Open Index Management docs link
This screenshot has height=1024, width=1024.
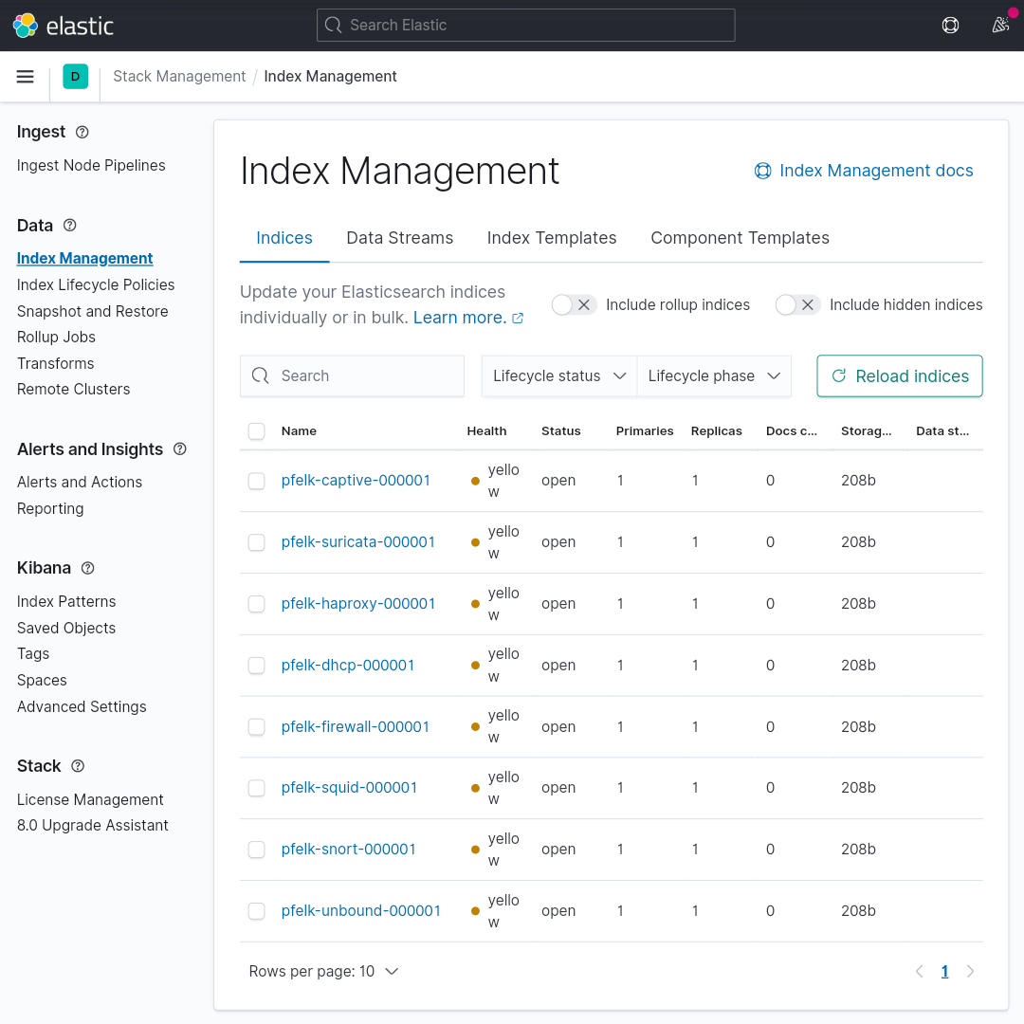coord(864,171)
